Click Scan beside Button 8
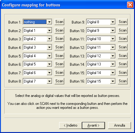 (59, 81)
